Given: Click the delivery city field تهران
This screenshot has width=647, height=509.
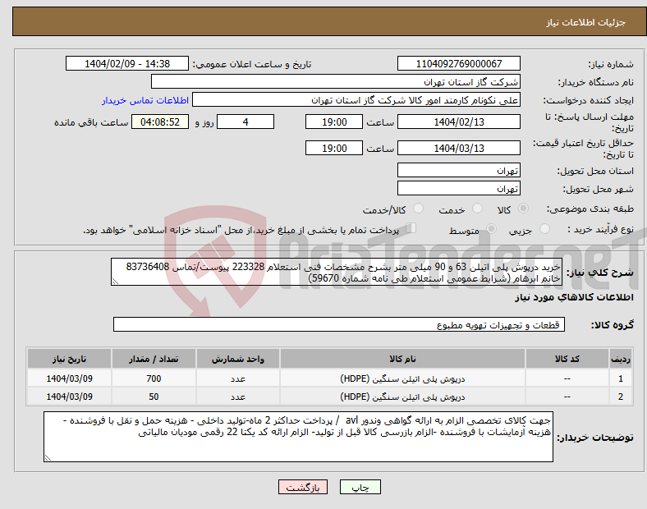Looking at the screenshot, I should point(458,188).
